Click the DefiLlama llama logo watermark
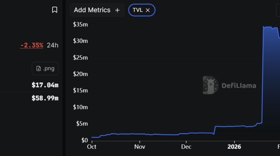Image resolution: width=280 pixels, height=156 pixels. [211, 85]
